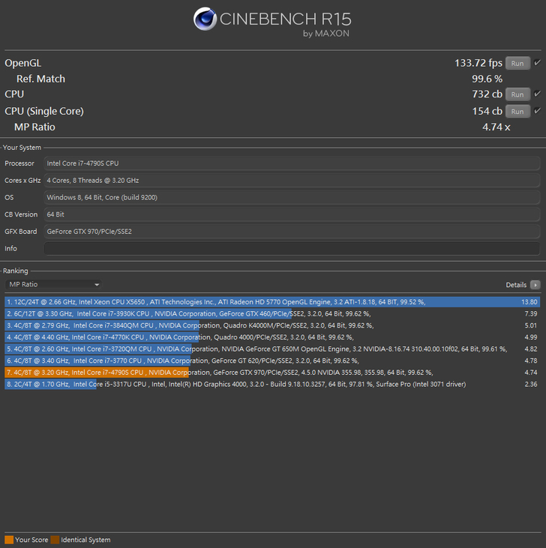The image size is (546, 548).
Task: Run the OpenGL benchmark
Action: pos(517,64)
